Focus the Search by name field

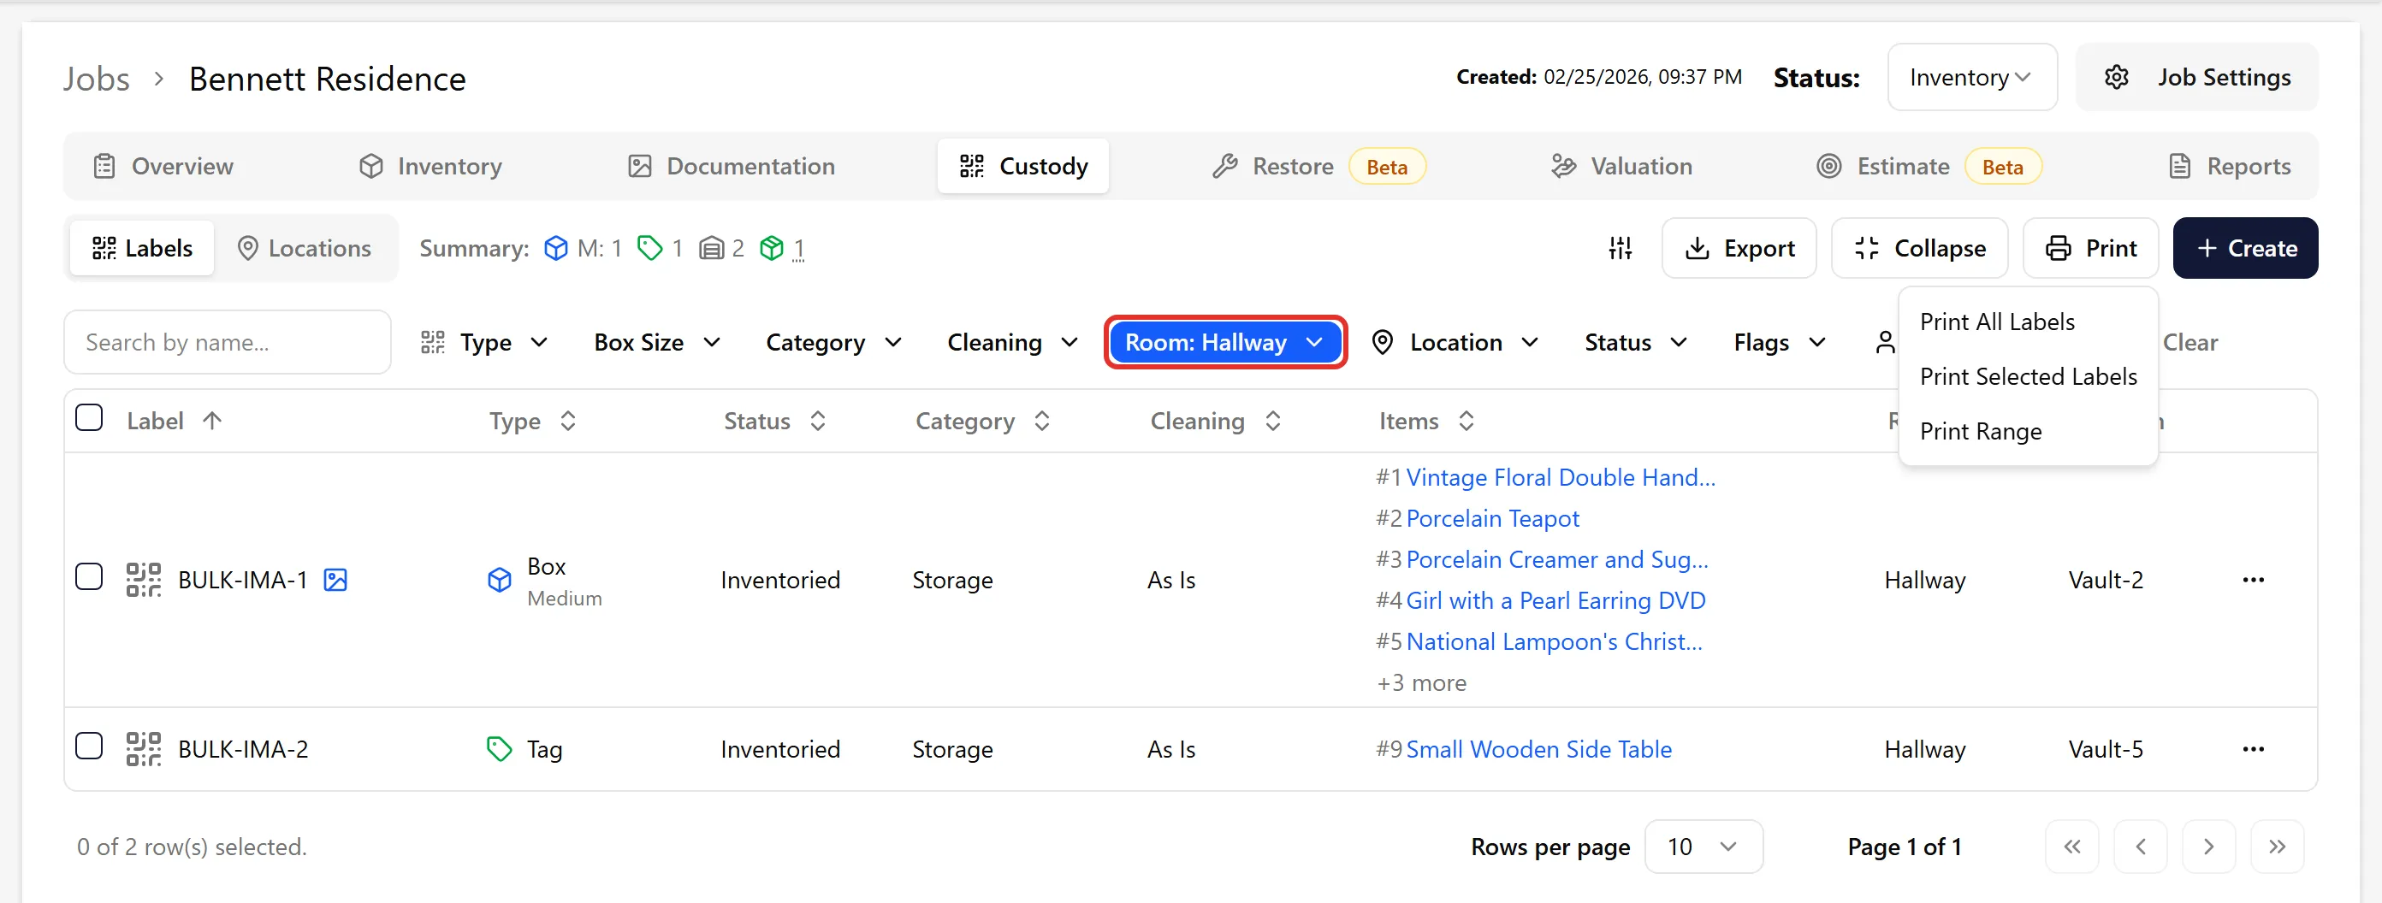coord(228,342)
